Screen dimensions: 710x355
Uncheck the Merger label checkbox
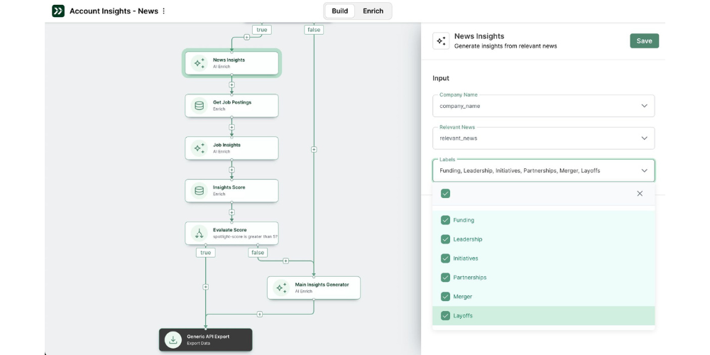tap(445, 297)
